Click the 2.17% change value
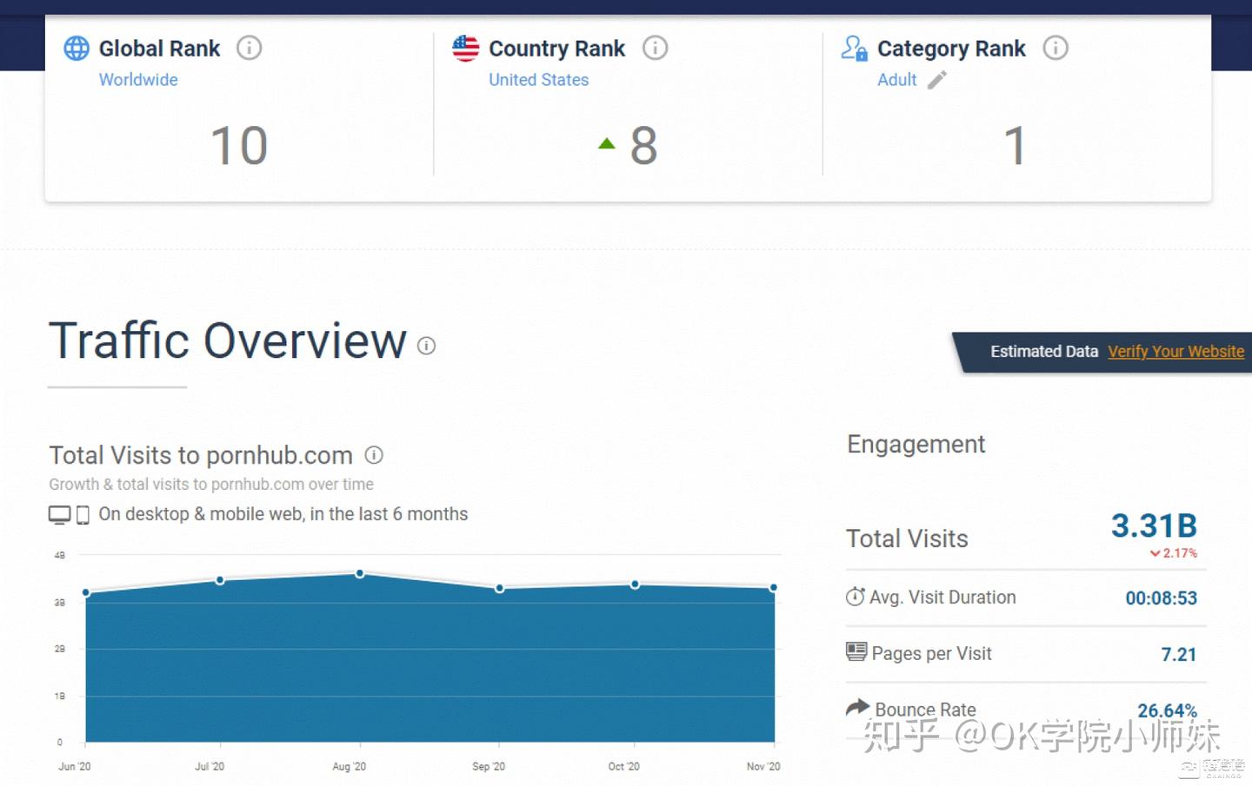Viewport: 1252px width, 786px height. click(1180, 553)
